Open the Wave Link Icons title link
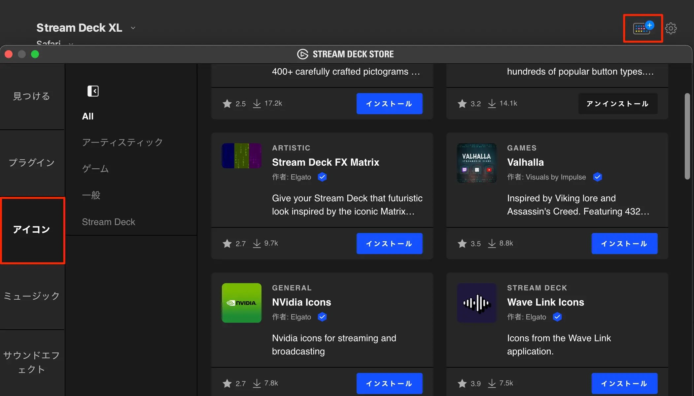694x396 pixels. tap(545, 302)
